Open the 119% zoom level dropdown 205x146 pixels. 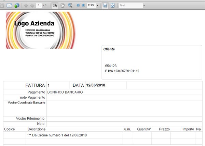coord(97,5)
